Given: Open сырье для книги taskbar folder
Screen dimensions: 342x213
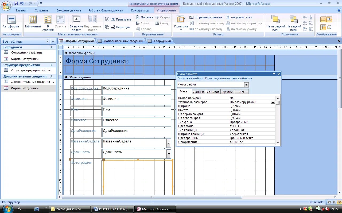Looking at the screenshot, I should click(70, 209).
